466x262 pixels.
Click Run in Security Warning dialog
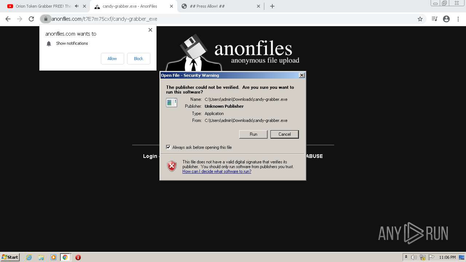point(253,134)
